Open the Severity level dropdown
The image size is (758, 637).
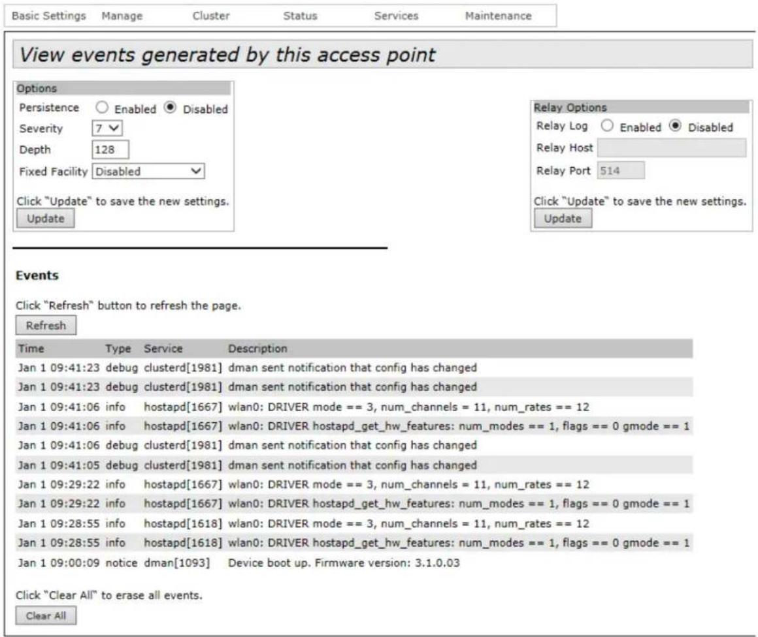point(107,129)
